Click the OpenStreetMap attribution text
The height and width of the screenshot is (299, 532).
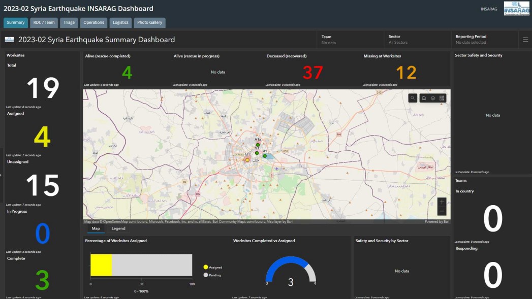coord(189,222)
